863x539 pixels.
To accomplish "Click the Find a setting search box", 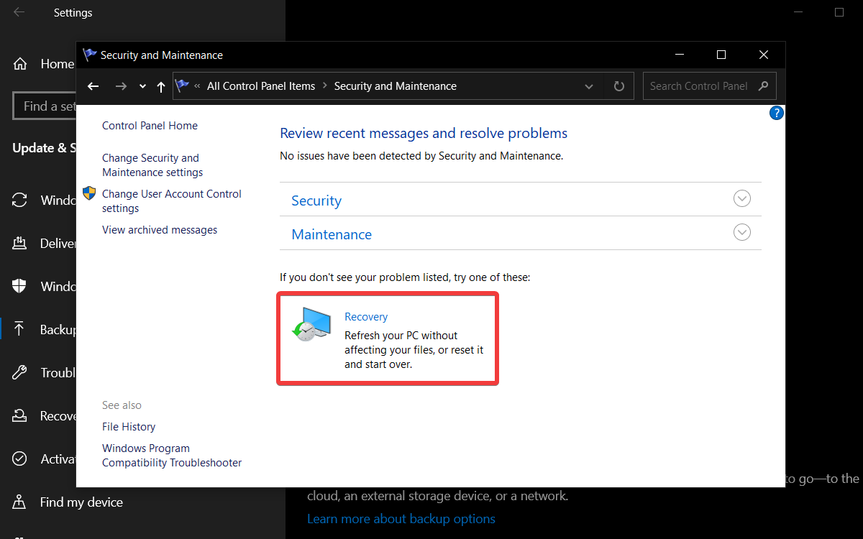I will coord(45,106).
